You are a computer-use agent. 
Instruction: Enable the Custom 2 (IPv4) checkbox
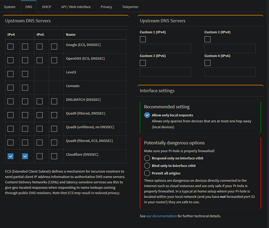pos(207,39)
